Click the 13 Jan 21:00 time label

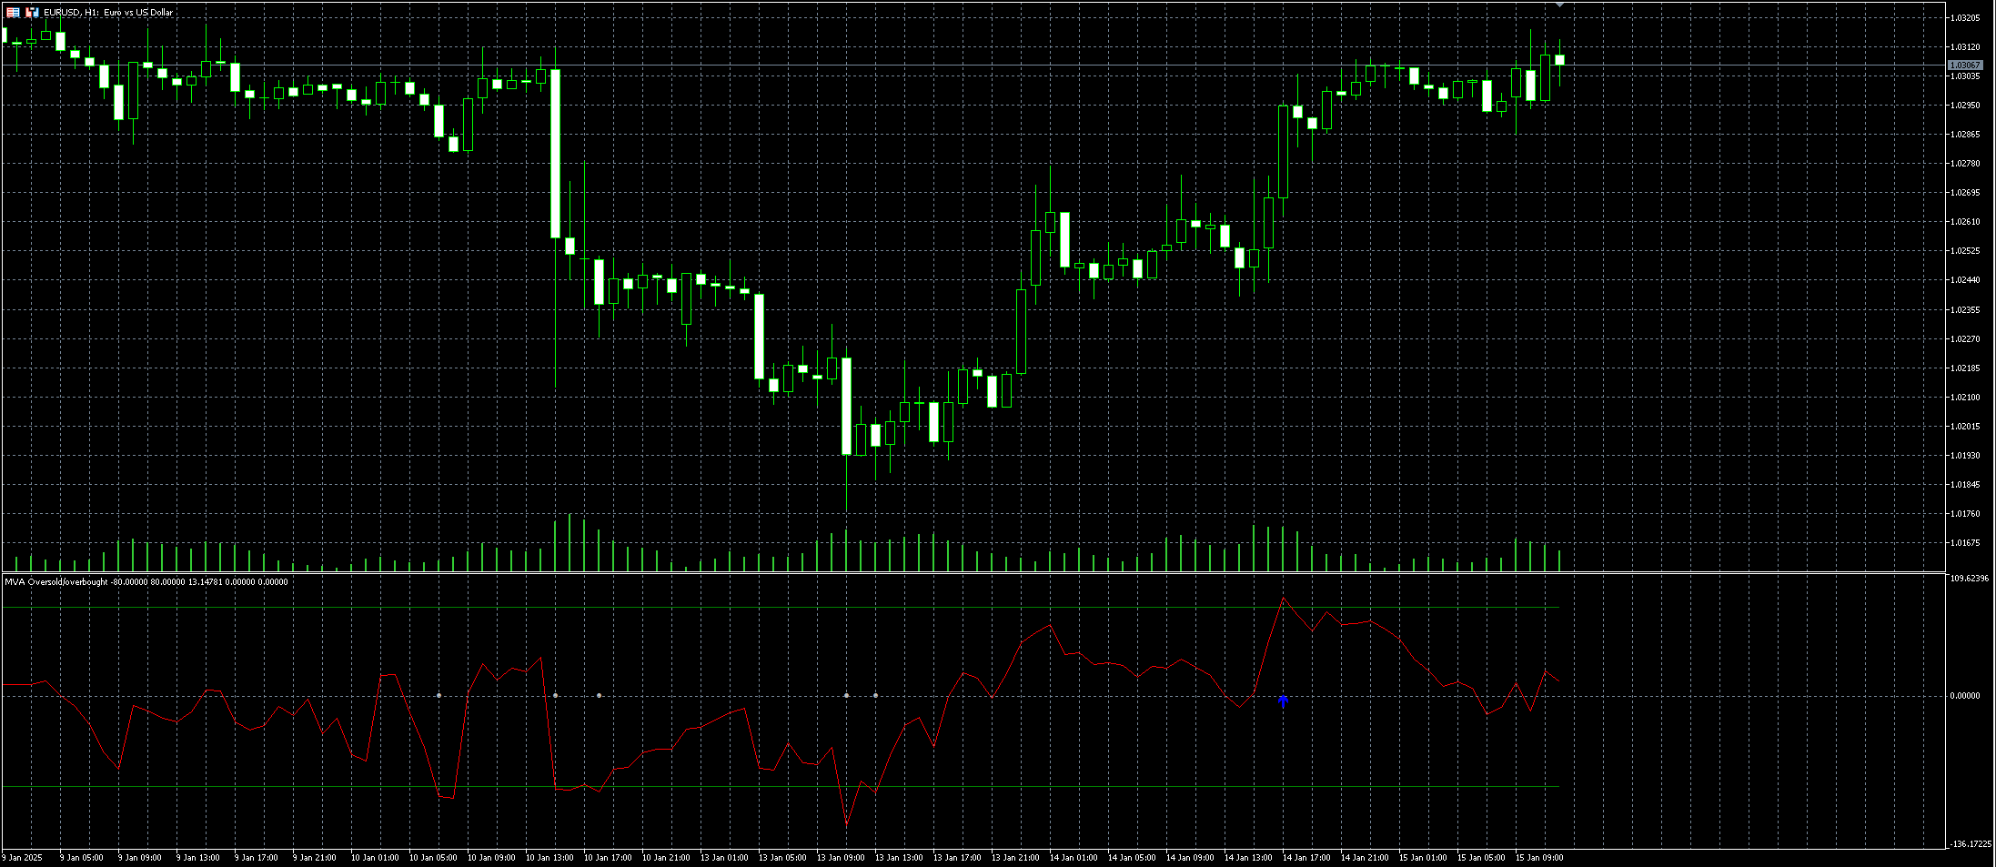(1015, 858)
